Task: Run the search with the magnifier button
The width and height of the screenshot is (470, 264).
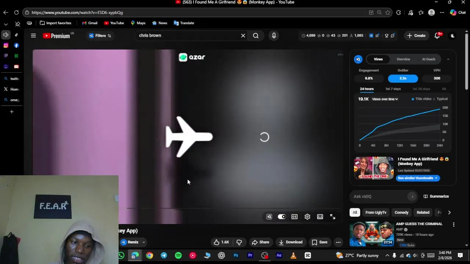Action: 256,36
